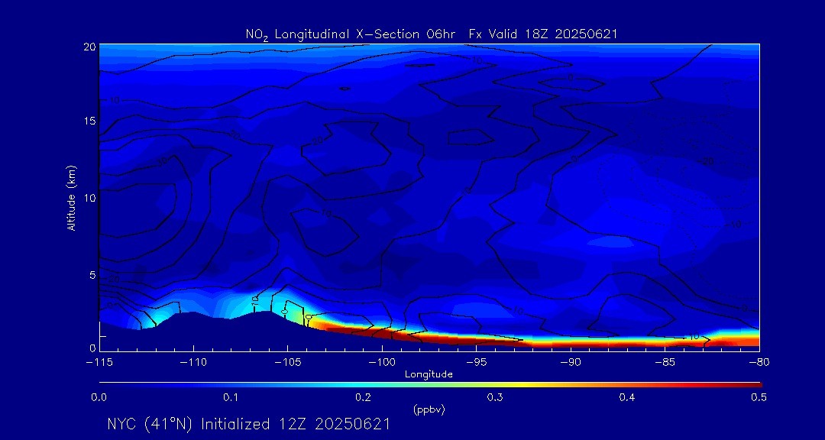Click the -90 longitude tick label

[571, 363]
